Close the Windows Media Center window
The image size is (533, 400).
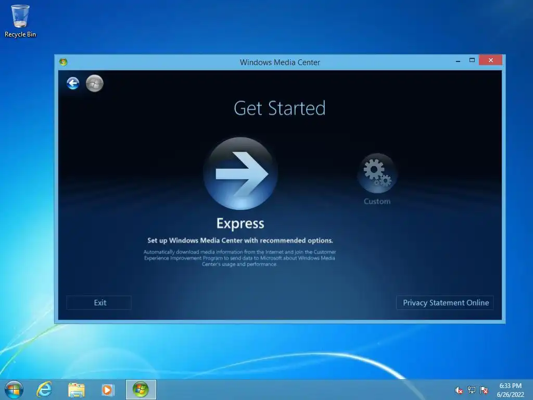pyautogui.click(x=490, y=60)
